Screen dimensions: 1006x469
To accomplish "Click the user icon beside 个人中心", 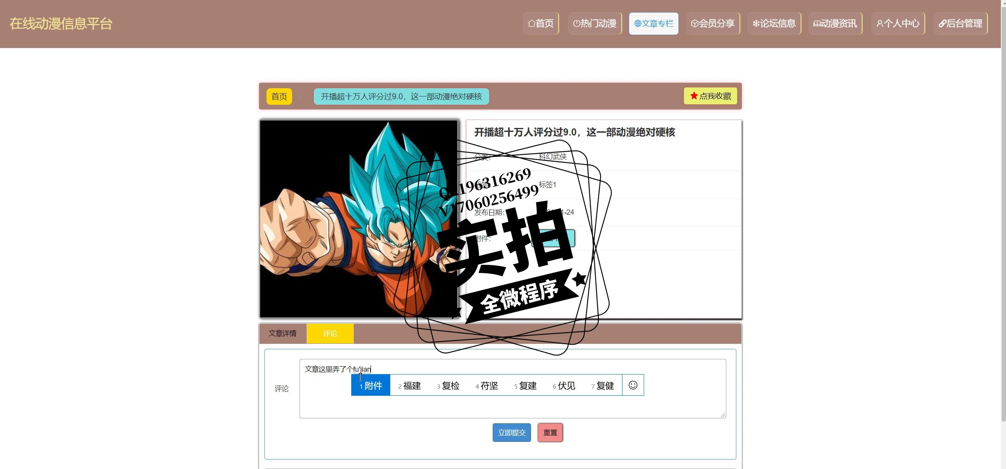I will coord(879,24).
